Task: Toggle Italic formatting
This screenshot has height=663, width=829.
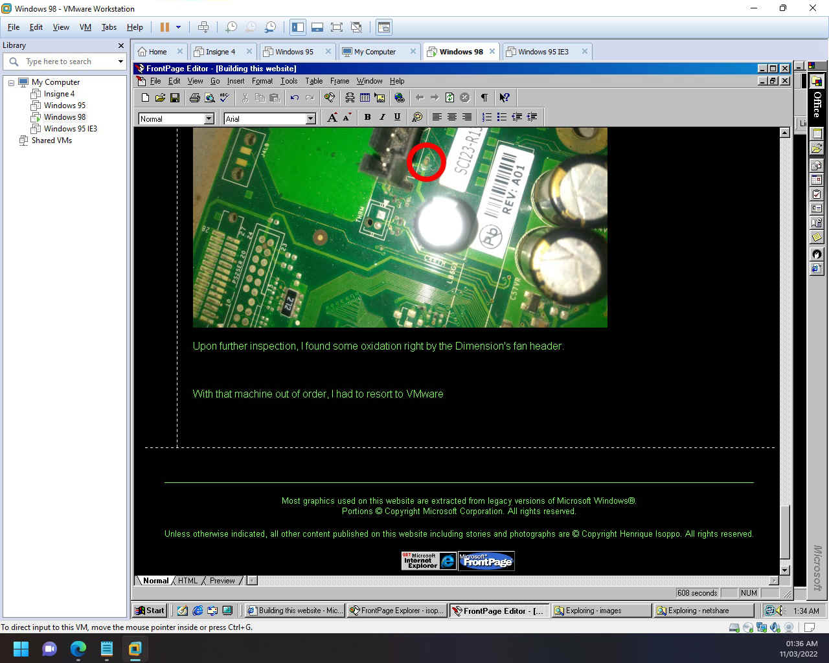Action: [x=382, y=117]
